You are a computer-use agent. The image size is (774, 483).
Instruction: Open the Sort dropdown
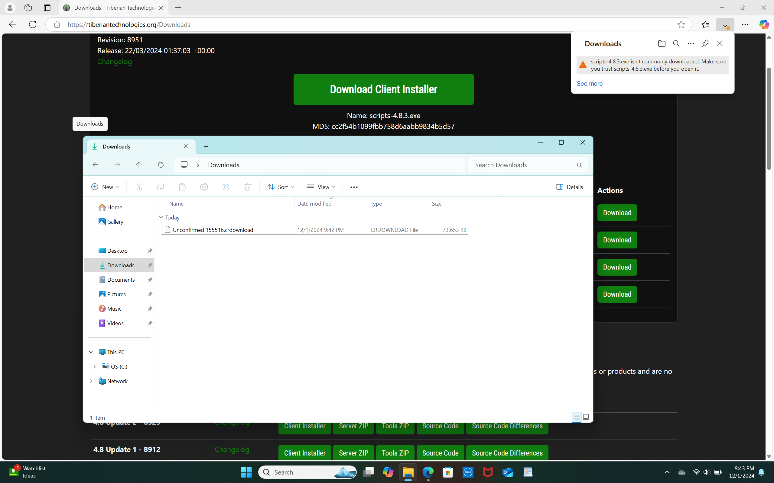281,187
